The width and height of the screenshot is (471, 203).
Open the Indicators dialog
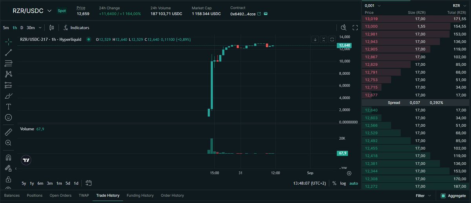coord(77,28)
